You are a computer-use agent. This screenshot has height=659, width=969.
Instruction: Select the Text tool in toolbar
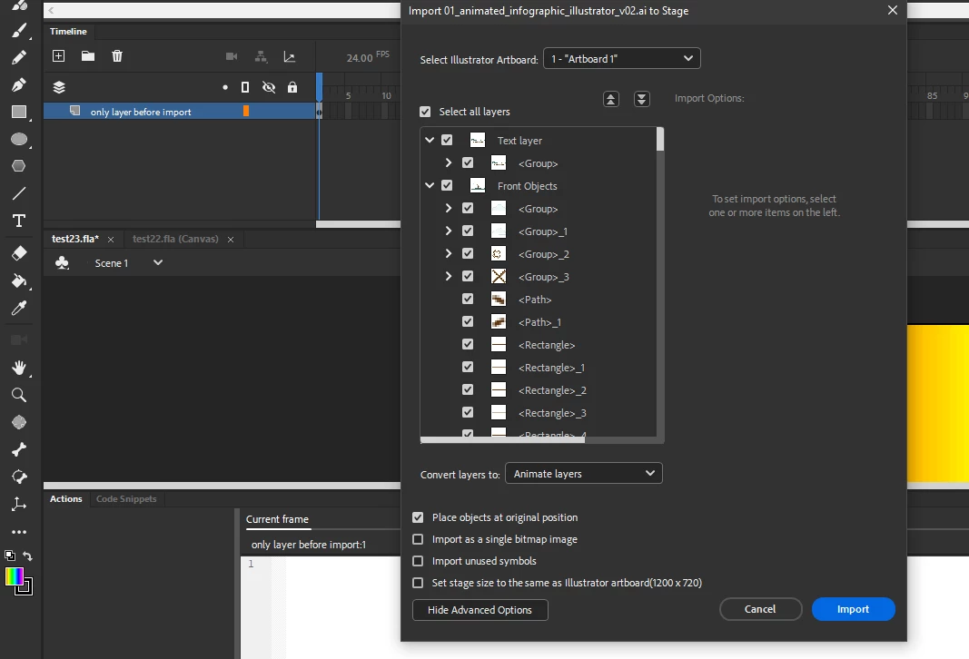tap(18, 221)
